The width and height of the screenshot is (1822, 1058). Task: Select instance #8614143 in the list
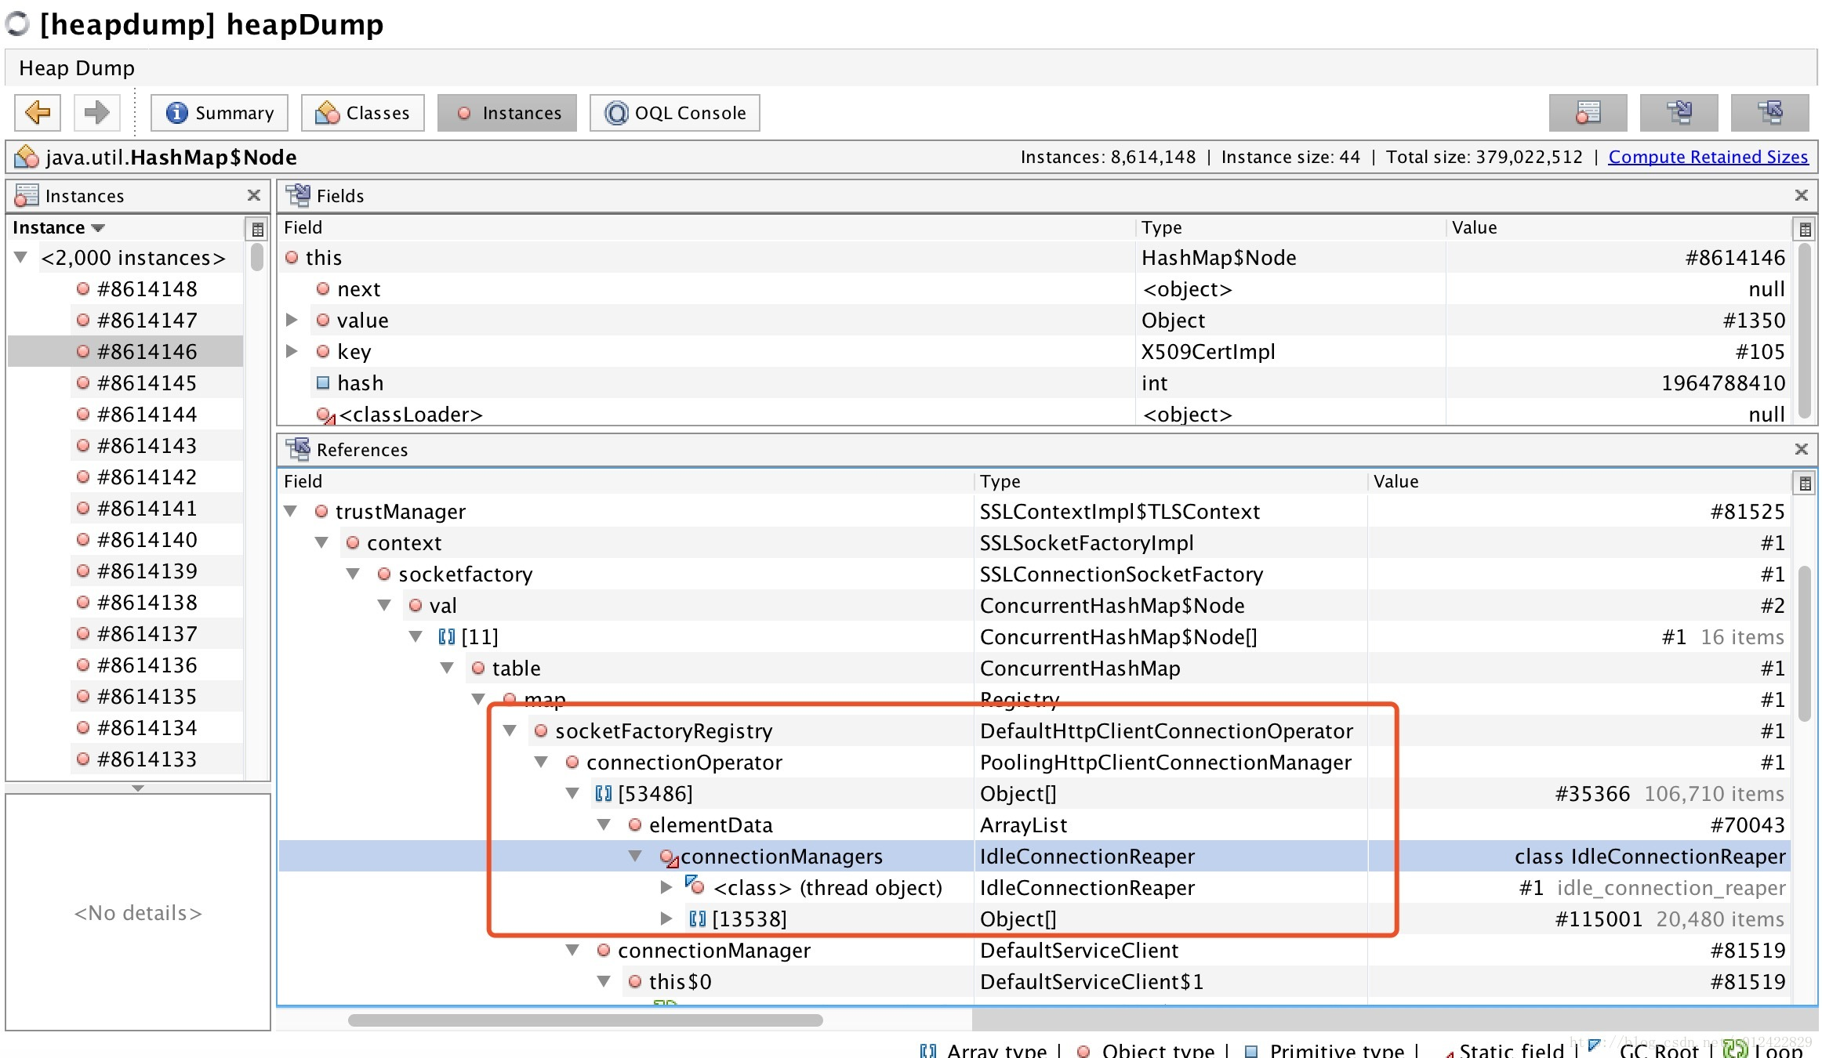147,445
